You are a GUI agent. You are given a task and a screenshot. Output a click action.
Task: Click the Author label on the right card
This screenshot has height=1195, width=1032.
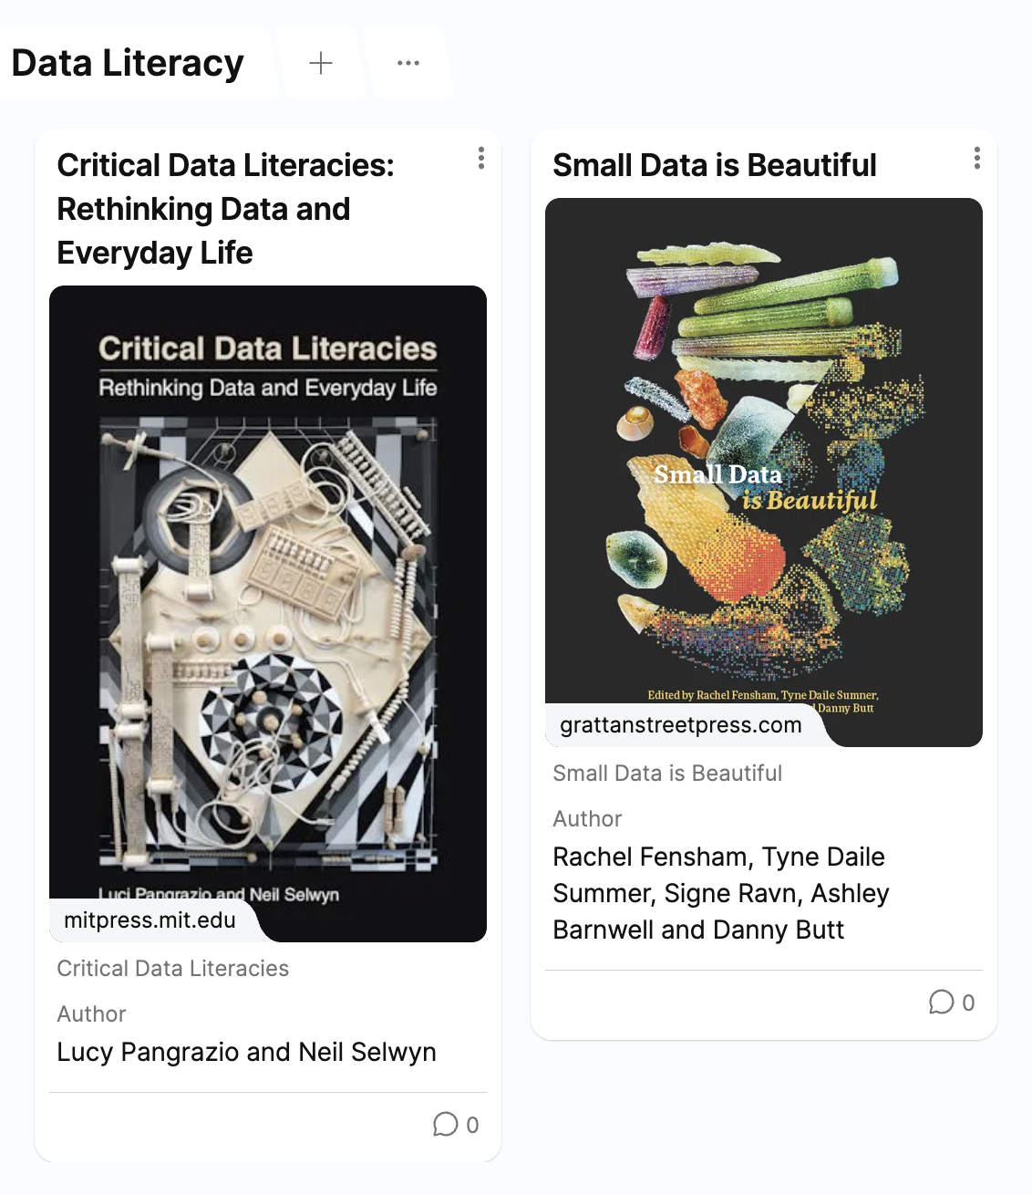[587, 818]
